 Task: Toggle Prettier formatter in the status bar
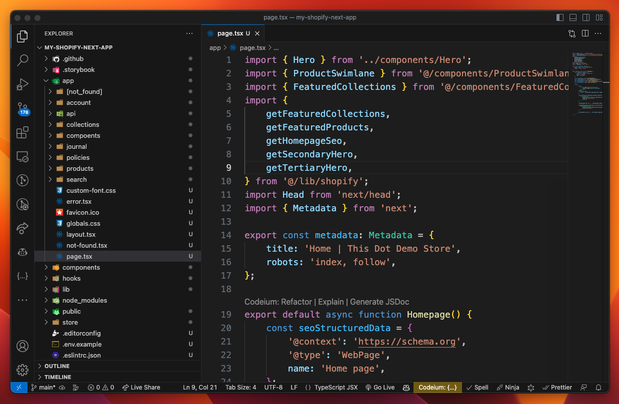click(x=556, y=387)
